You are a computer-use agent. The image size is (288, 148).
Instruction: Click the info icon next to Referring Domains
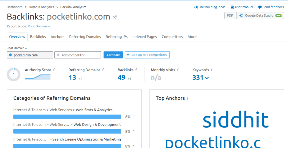[103, 70]
